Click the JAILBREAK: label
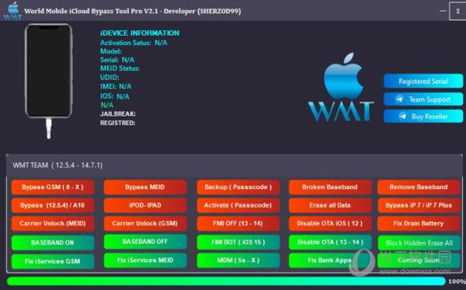The width and height of the screenshot is (466, 290). click(x=118, y=114)
